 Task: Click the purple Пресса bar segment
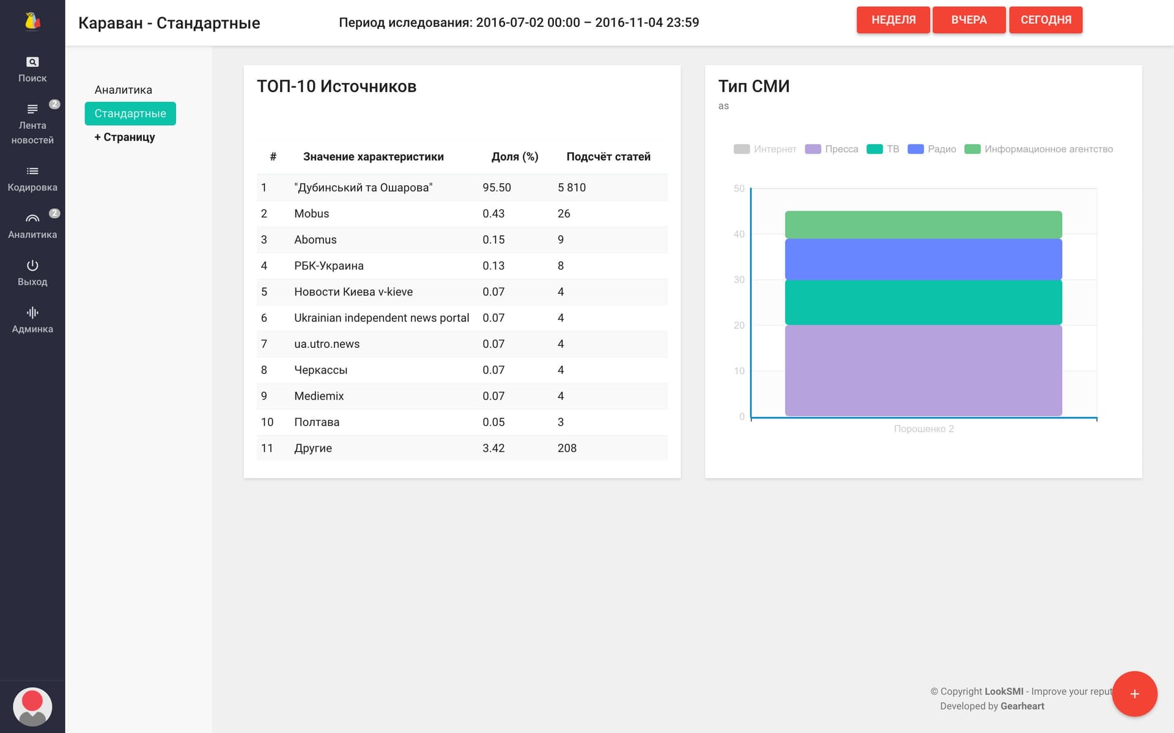click(x=923, y=370)
